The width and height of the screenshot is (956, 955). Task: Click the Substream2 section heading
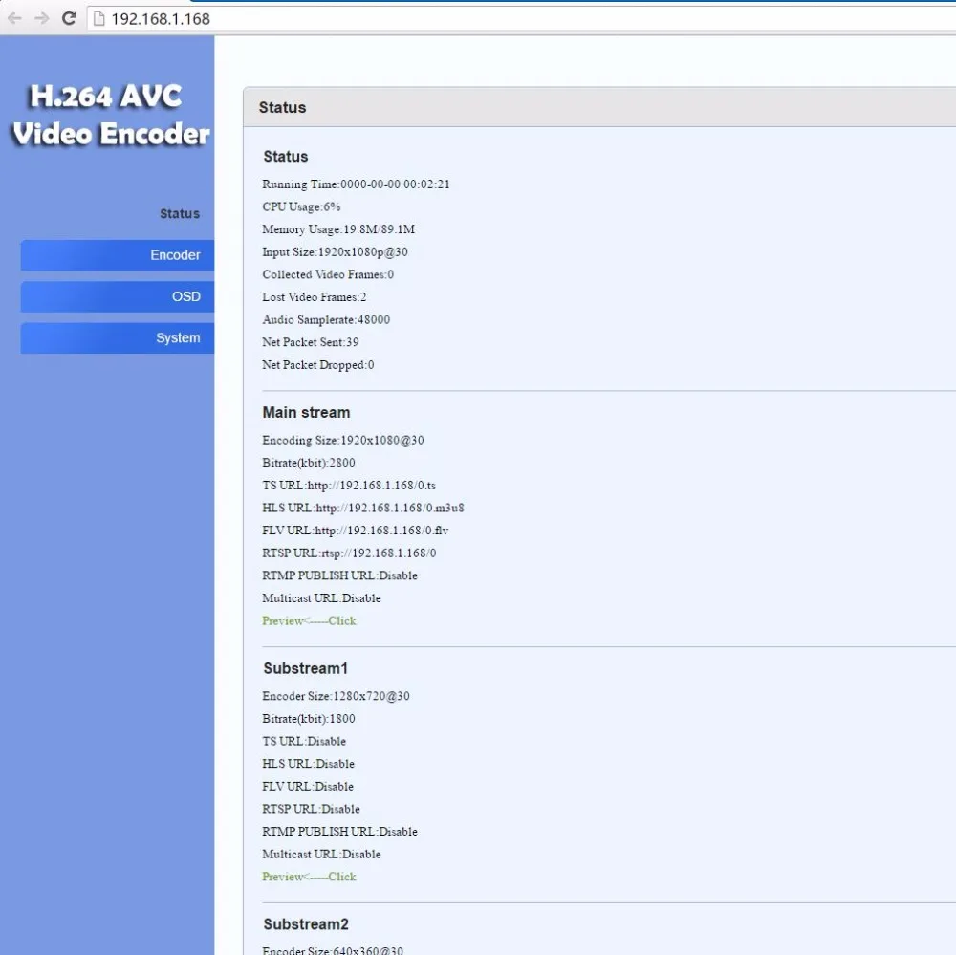306,923
